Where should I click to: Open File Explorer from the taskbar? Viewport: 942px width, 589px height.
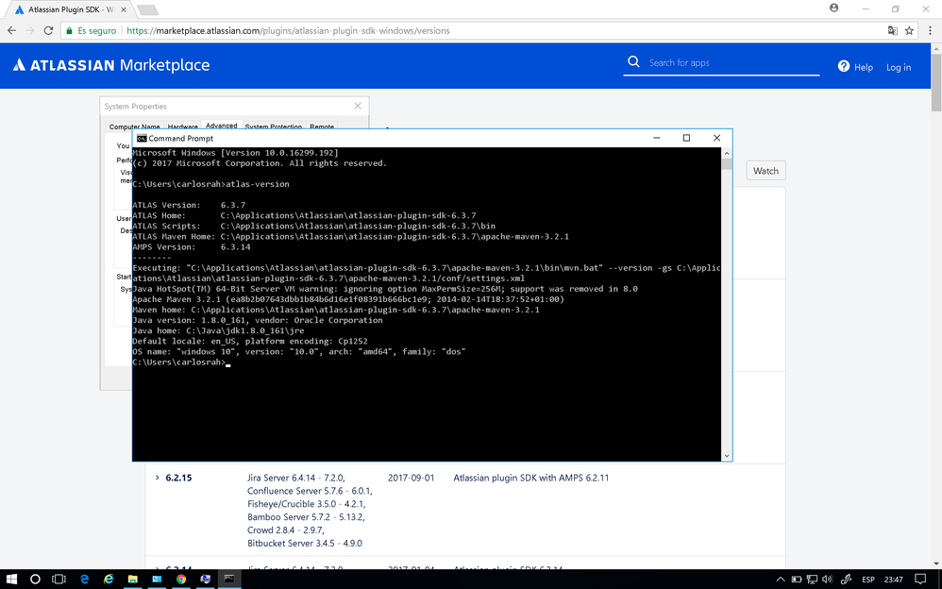coord(133,580)
